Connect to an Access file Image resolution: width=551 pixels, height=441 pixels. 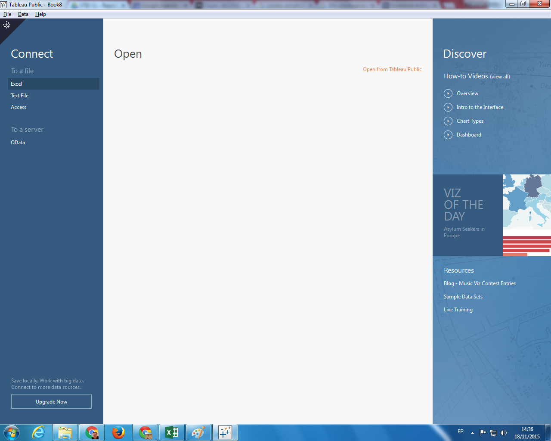pos(54,107)
